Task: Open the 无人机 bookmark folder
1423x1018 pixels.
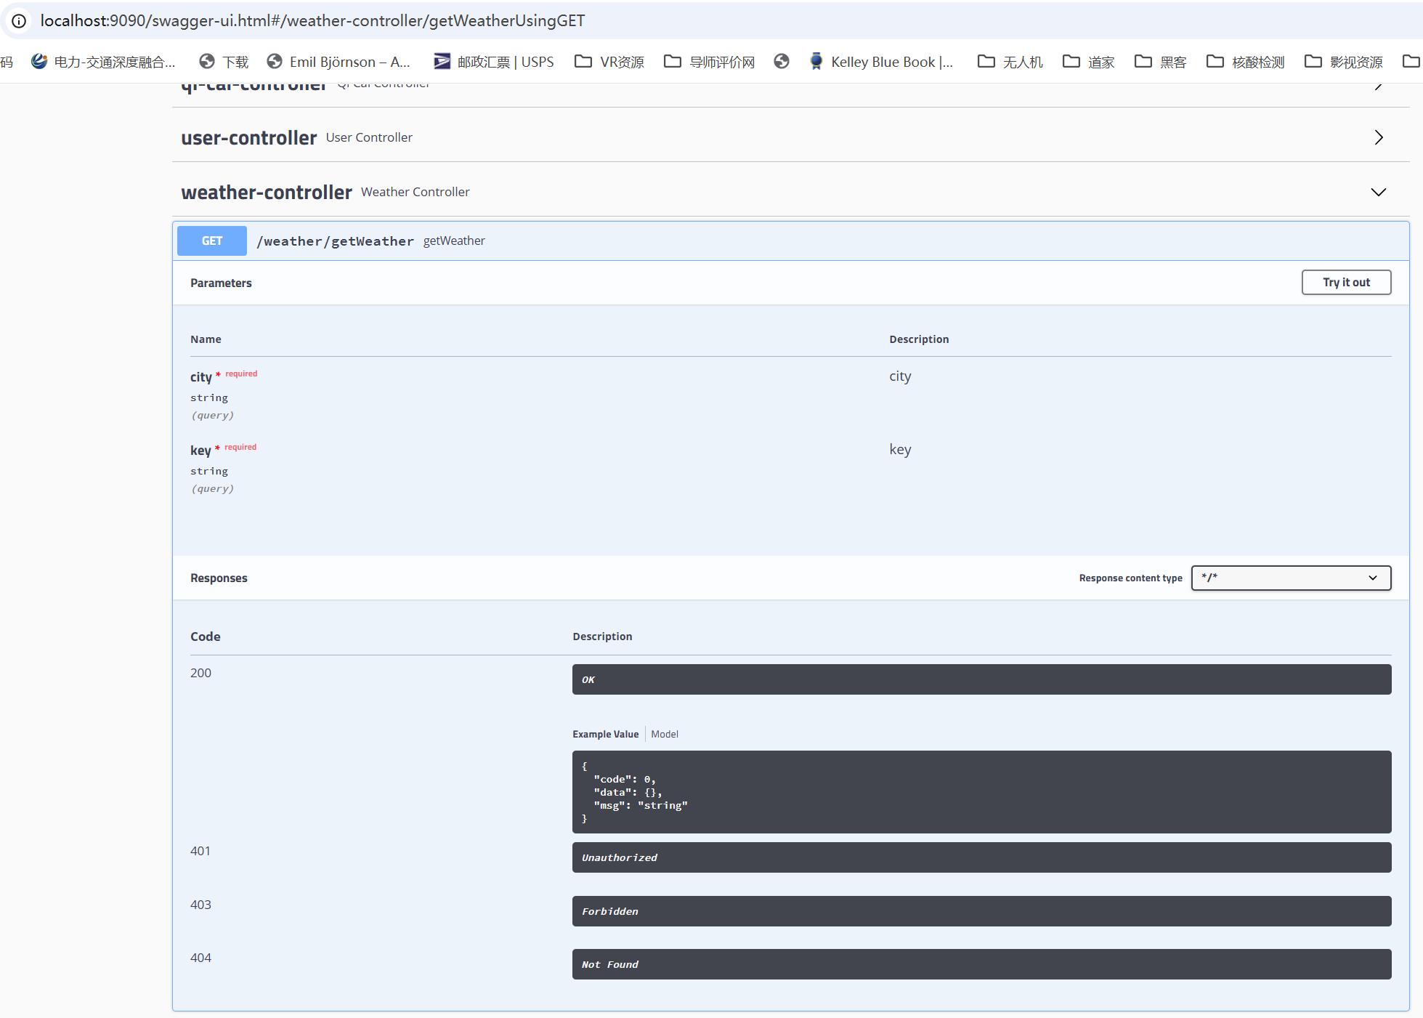Action: 1010,62
